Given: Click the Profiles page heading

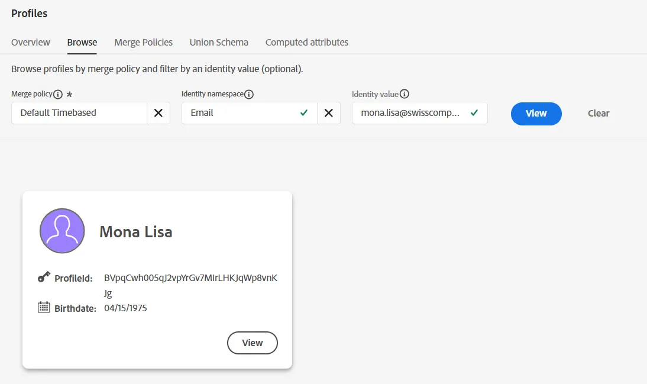Looking at the screenshot, I should (30, 14).
